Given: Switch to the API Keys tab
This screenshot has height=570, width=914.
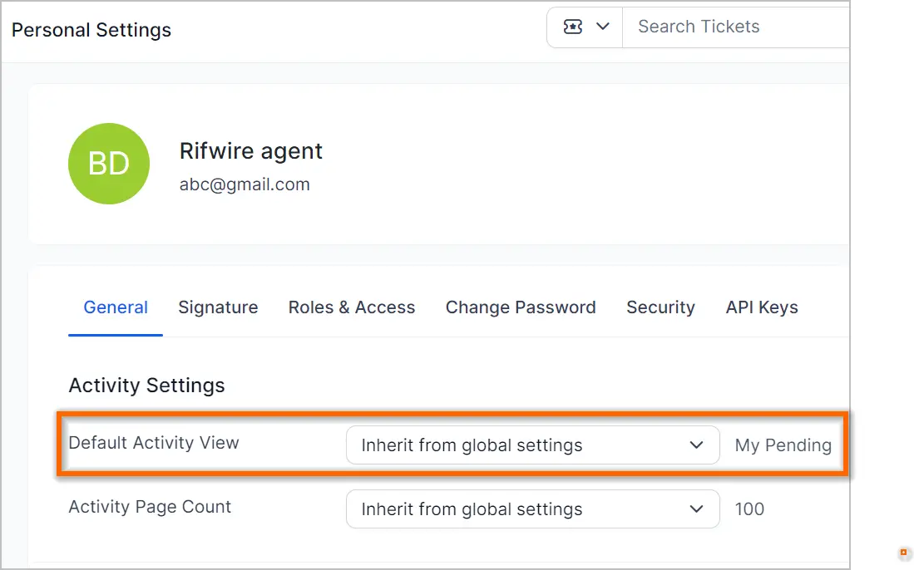Looking at the screenshot, I should coord(762,307).
